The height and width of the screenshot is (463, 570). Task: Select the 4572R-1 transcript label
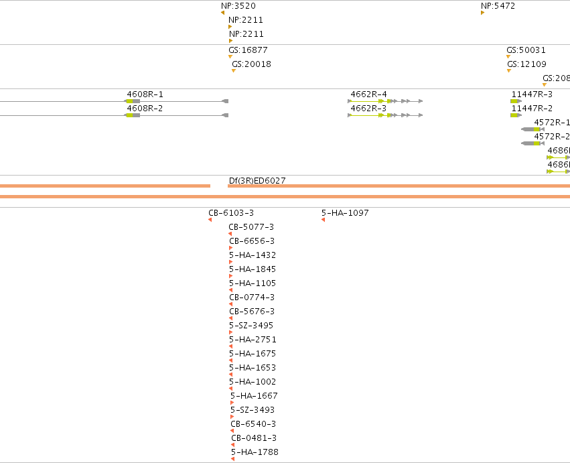(552, 122)
